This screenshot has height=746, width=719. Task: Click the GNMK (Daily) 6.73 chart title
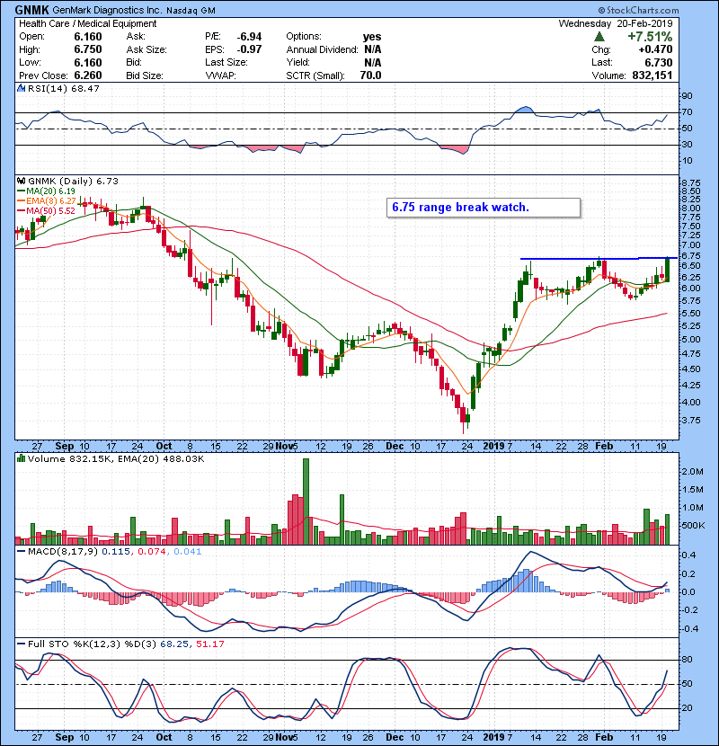coord(73,181)
